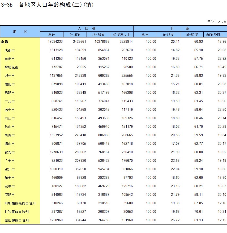Image resolution: width=227 pixels, height=233 pixels.
Task: Select the 成都市 row label
Action: point(10,50)
